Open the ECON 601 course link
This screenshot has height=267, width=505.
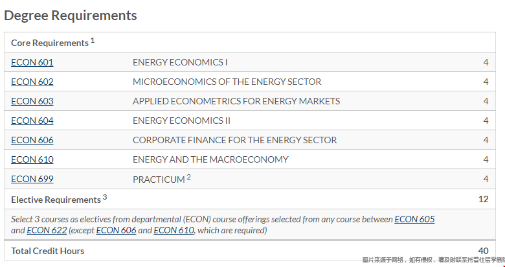(32, 62)
